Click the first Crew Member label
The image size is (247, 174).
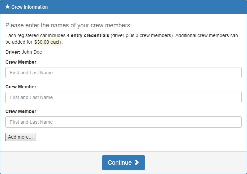pyautogui.click(x=21, y=62)
